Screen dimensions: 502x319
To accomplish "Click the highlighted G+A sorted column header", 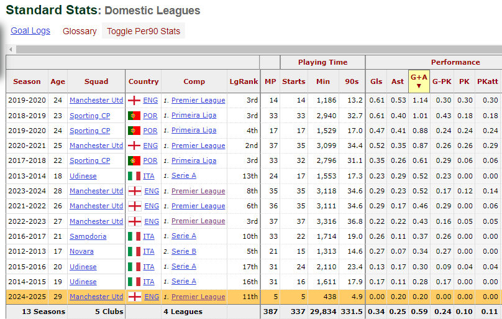I will (x=419, y=81).
